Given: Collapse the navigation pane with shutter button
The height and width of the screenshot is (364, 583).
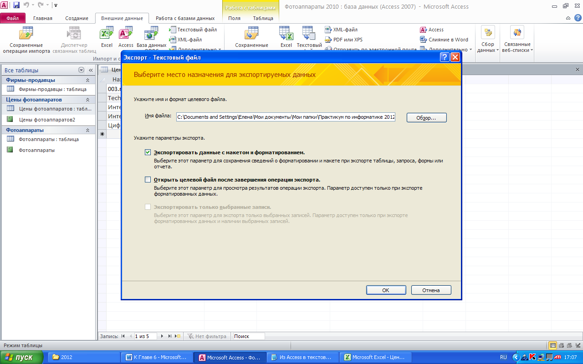Looking at the screenshot, I should point(90,70).
